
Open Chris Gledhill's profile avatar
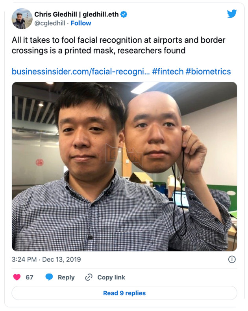point(22,19)
